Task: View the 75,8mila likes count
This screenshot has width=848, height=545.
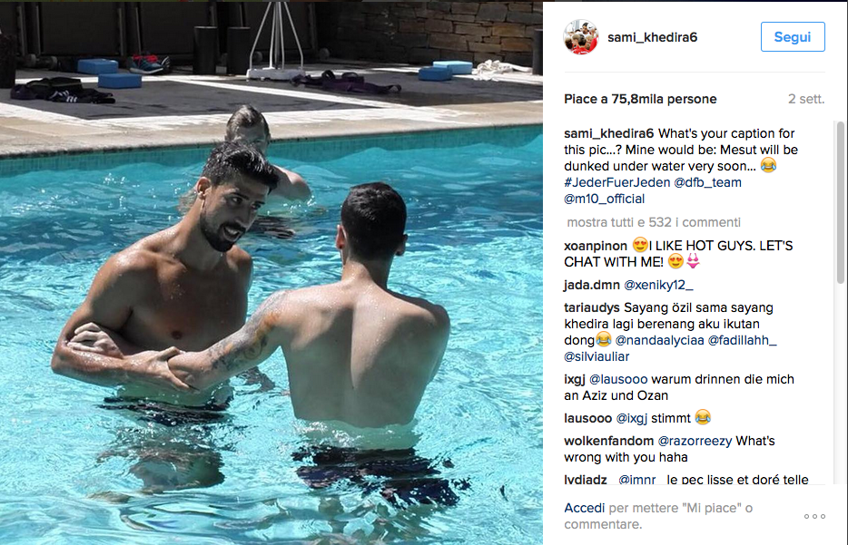Action: [x=640, y=99]
